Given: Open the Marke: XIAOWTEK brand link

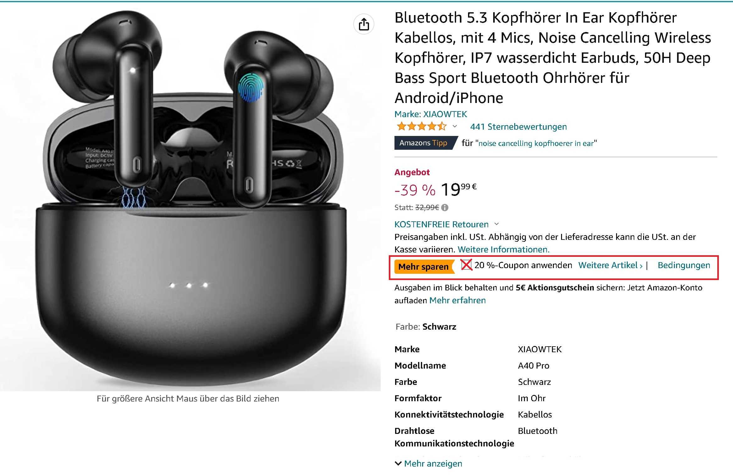Looking at the screenshot, I should [431, 114].
